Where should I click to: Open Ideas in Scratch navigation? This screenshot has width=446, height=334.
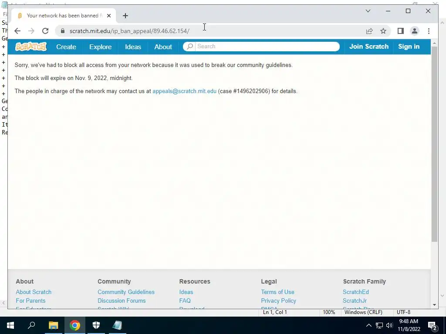(x=133, y=47)
